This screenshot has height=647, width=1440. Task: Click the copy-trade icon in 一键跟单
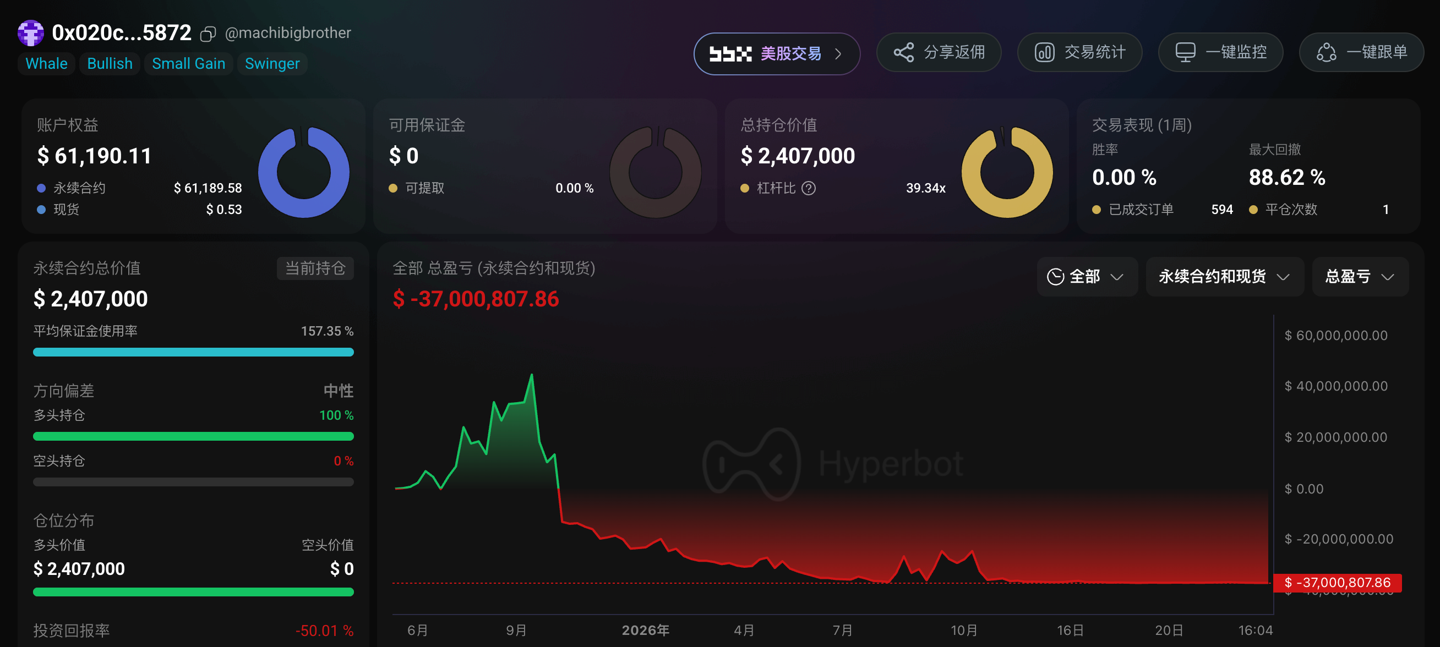(1326, 52)
